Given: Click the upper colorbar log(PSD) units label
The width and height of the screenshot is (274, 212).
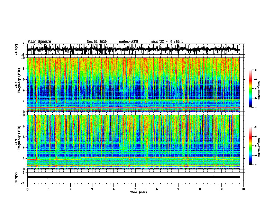Looking at the screenshot, I should pos(259,90).
